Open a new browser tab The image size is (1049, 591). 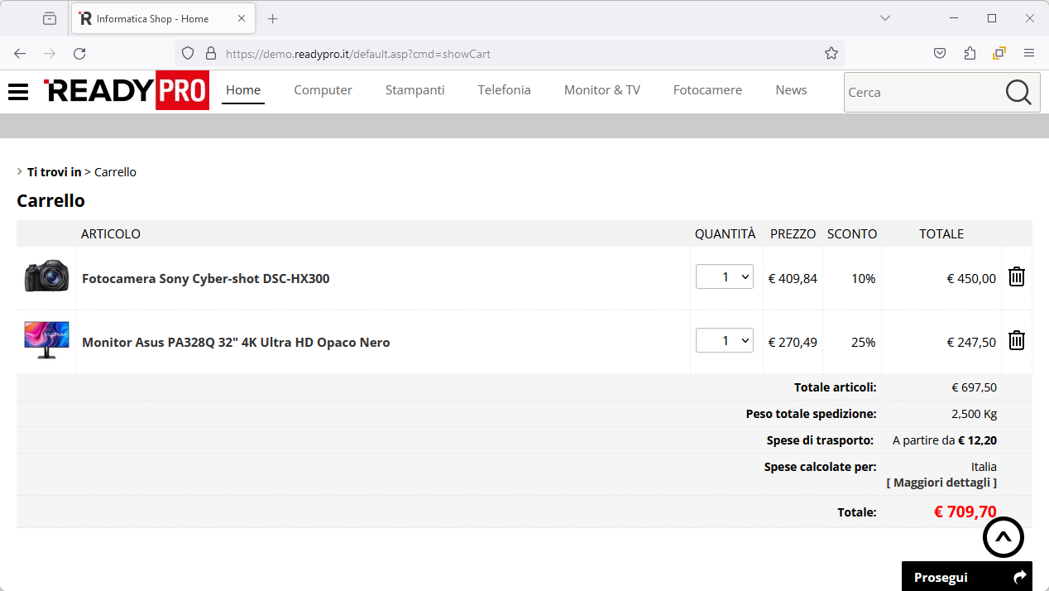273,18
